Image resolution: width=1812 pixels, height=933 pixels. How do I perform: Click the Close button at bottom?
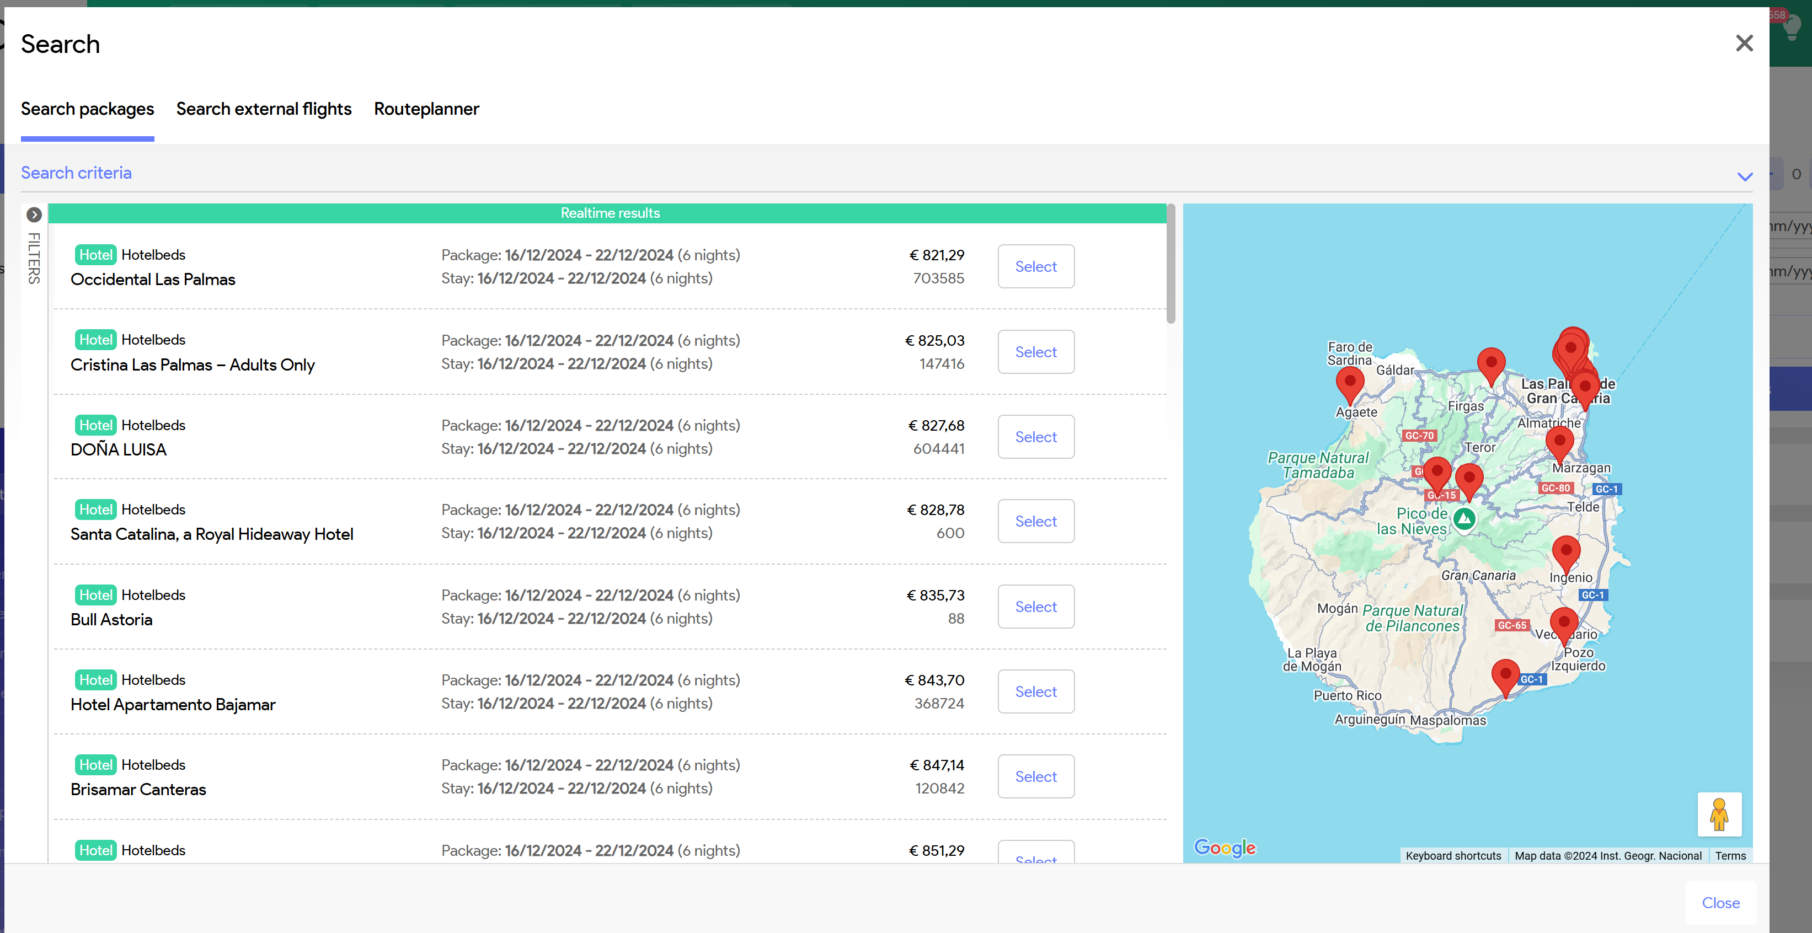click(x=1720, y=903)
